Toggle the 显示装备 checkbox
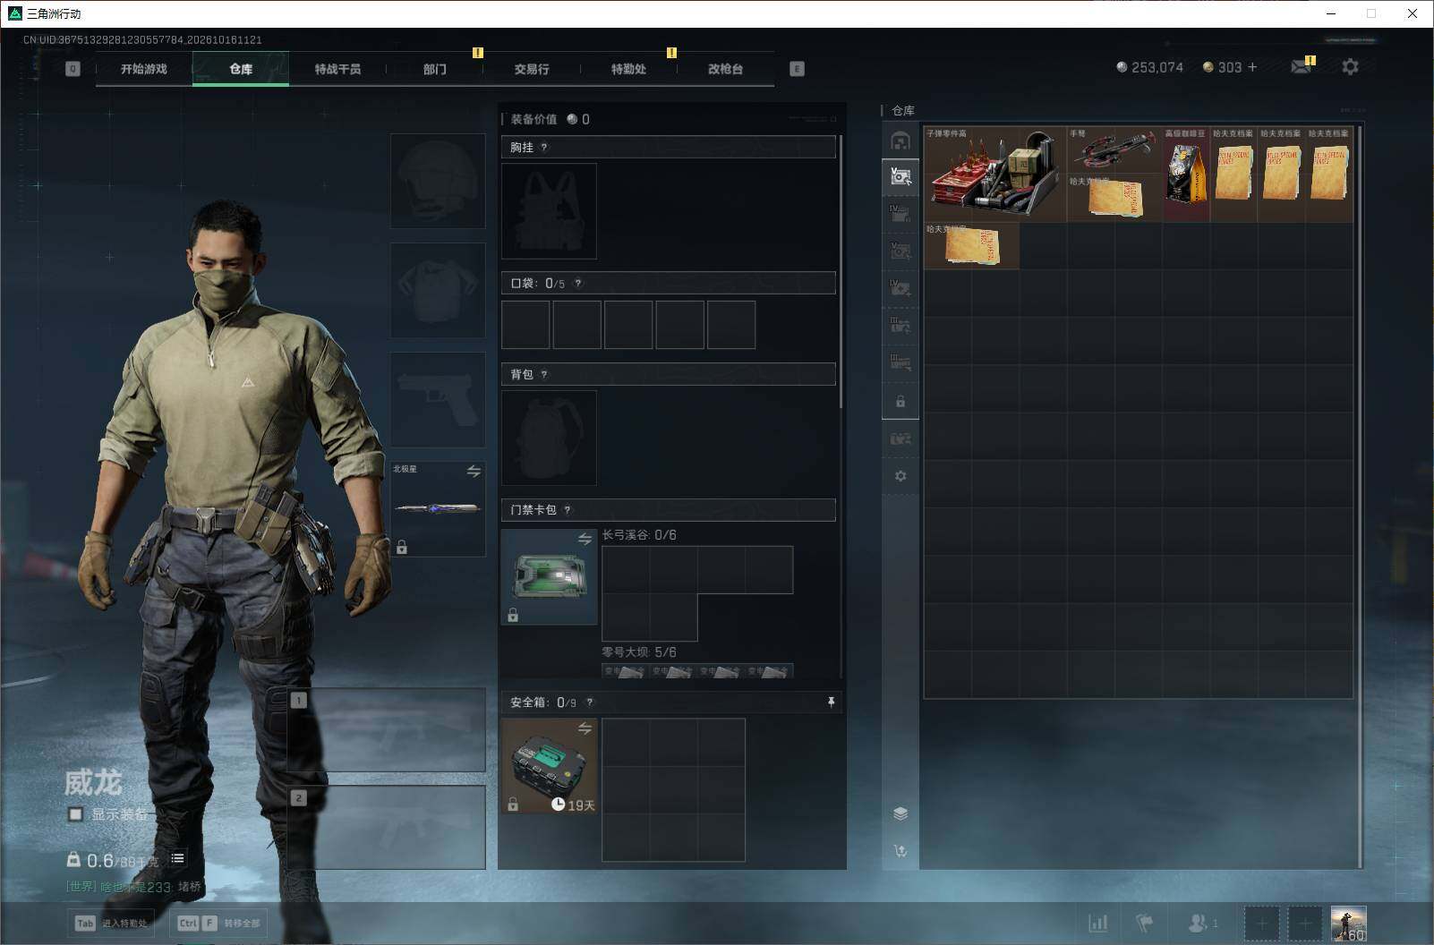The height and width of the screenshot is (945, 1434). click(x=76, y=814)
